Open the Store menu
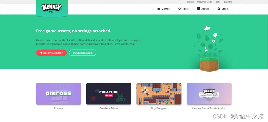Viewport: 268px width, 122px height. (x=222, y=9)
